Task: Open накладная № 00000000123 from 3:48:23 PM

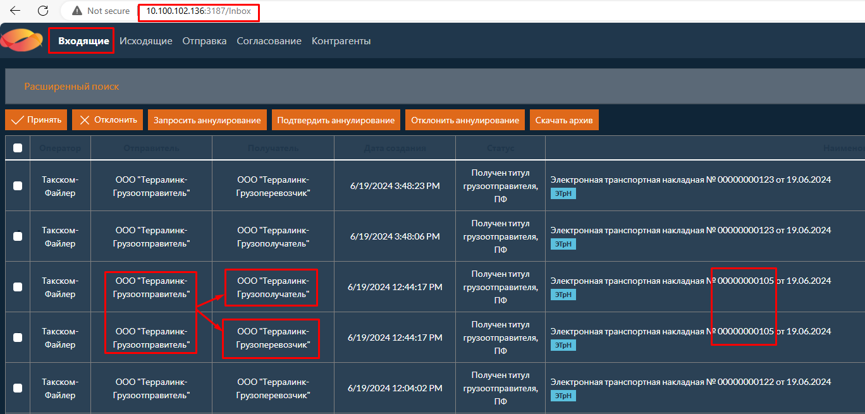Action: pos(690,180)
